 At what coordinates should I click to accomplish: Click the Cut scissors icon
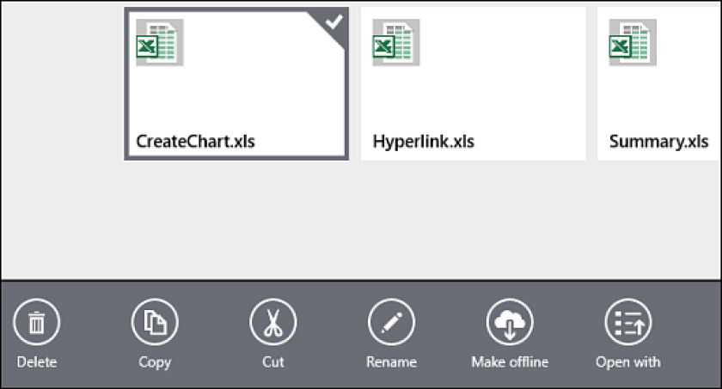[x=273, y=322]
